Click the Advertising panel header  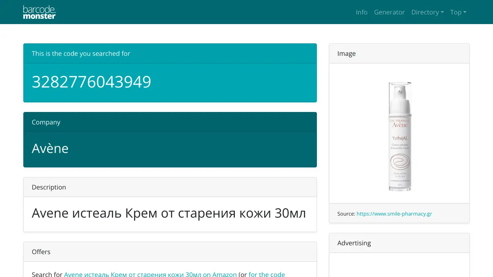(x=399, y=243)
